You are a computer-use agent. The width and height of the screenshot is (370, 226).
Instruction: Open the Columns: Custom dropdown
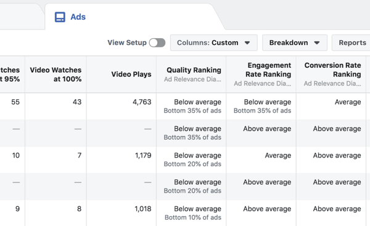(214, 42)
